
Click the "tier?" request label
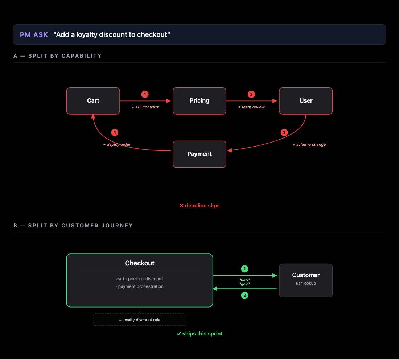[245, 280]
